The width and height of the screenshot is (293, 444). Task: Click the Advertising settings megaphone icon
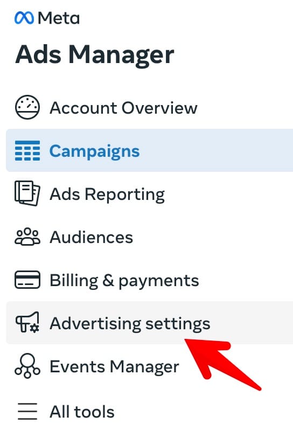[27, 323]
